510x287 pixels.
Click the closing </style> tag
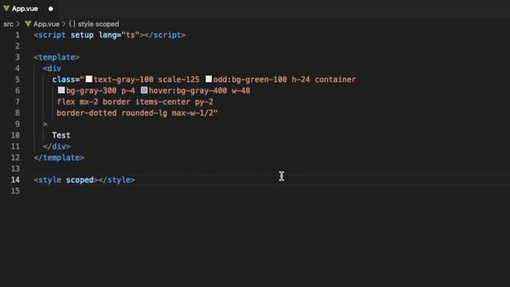pyautogui.click(x=117, y=180)
